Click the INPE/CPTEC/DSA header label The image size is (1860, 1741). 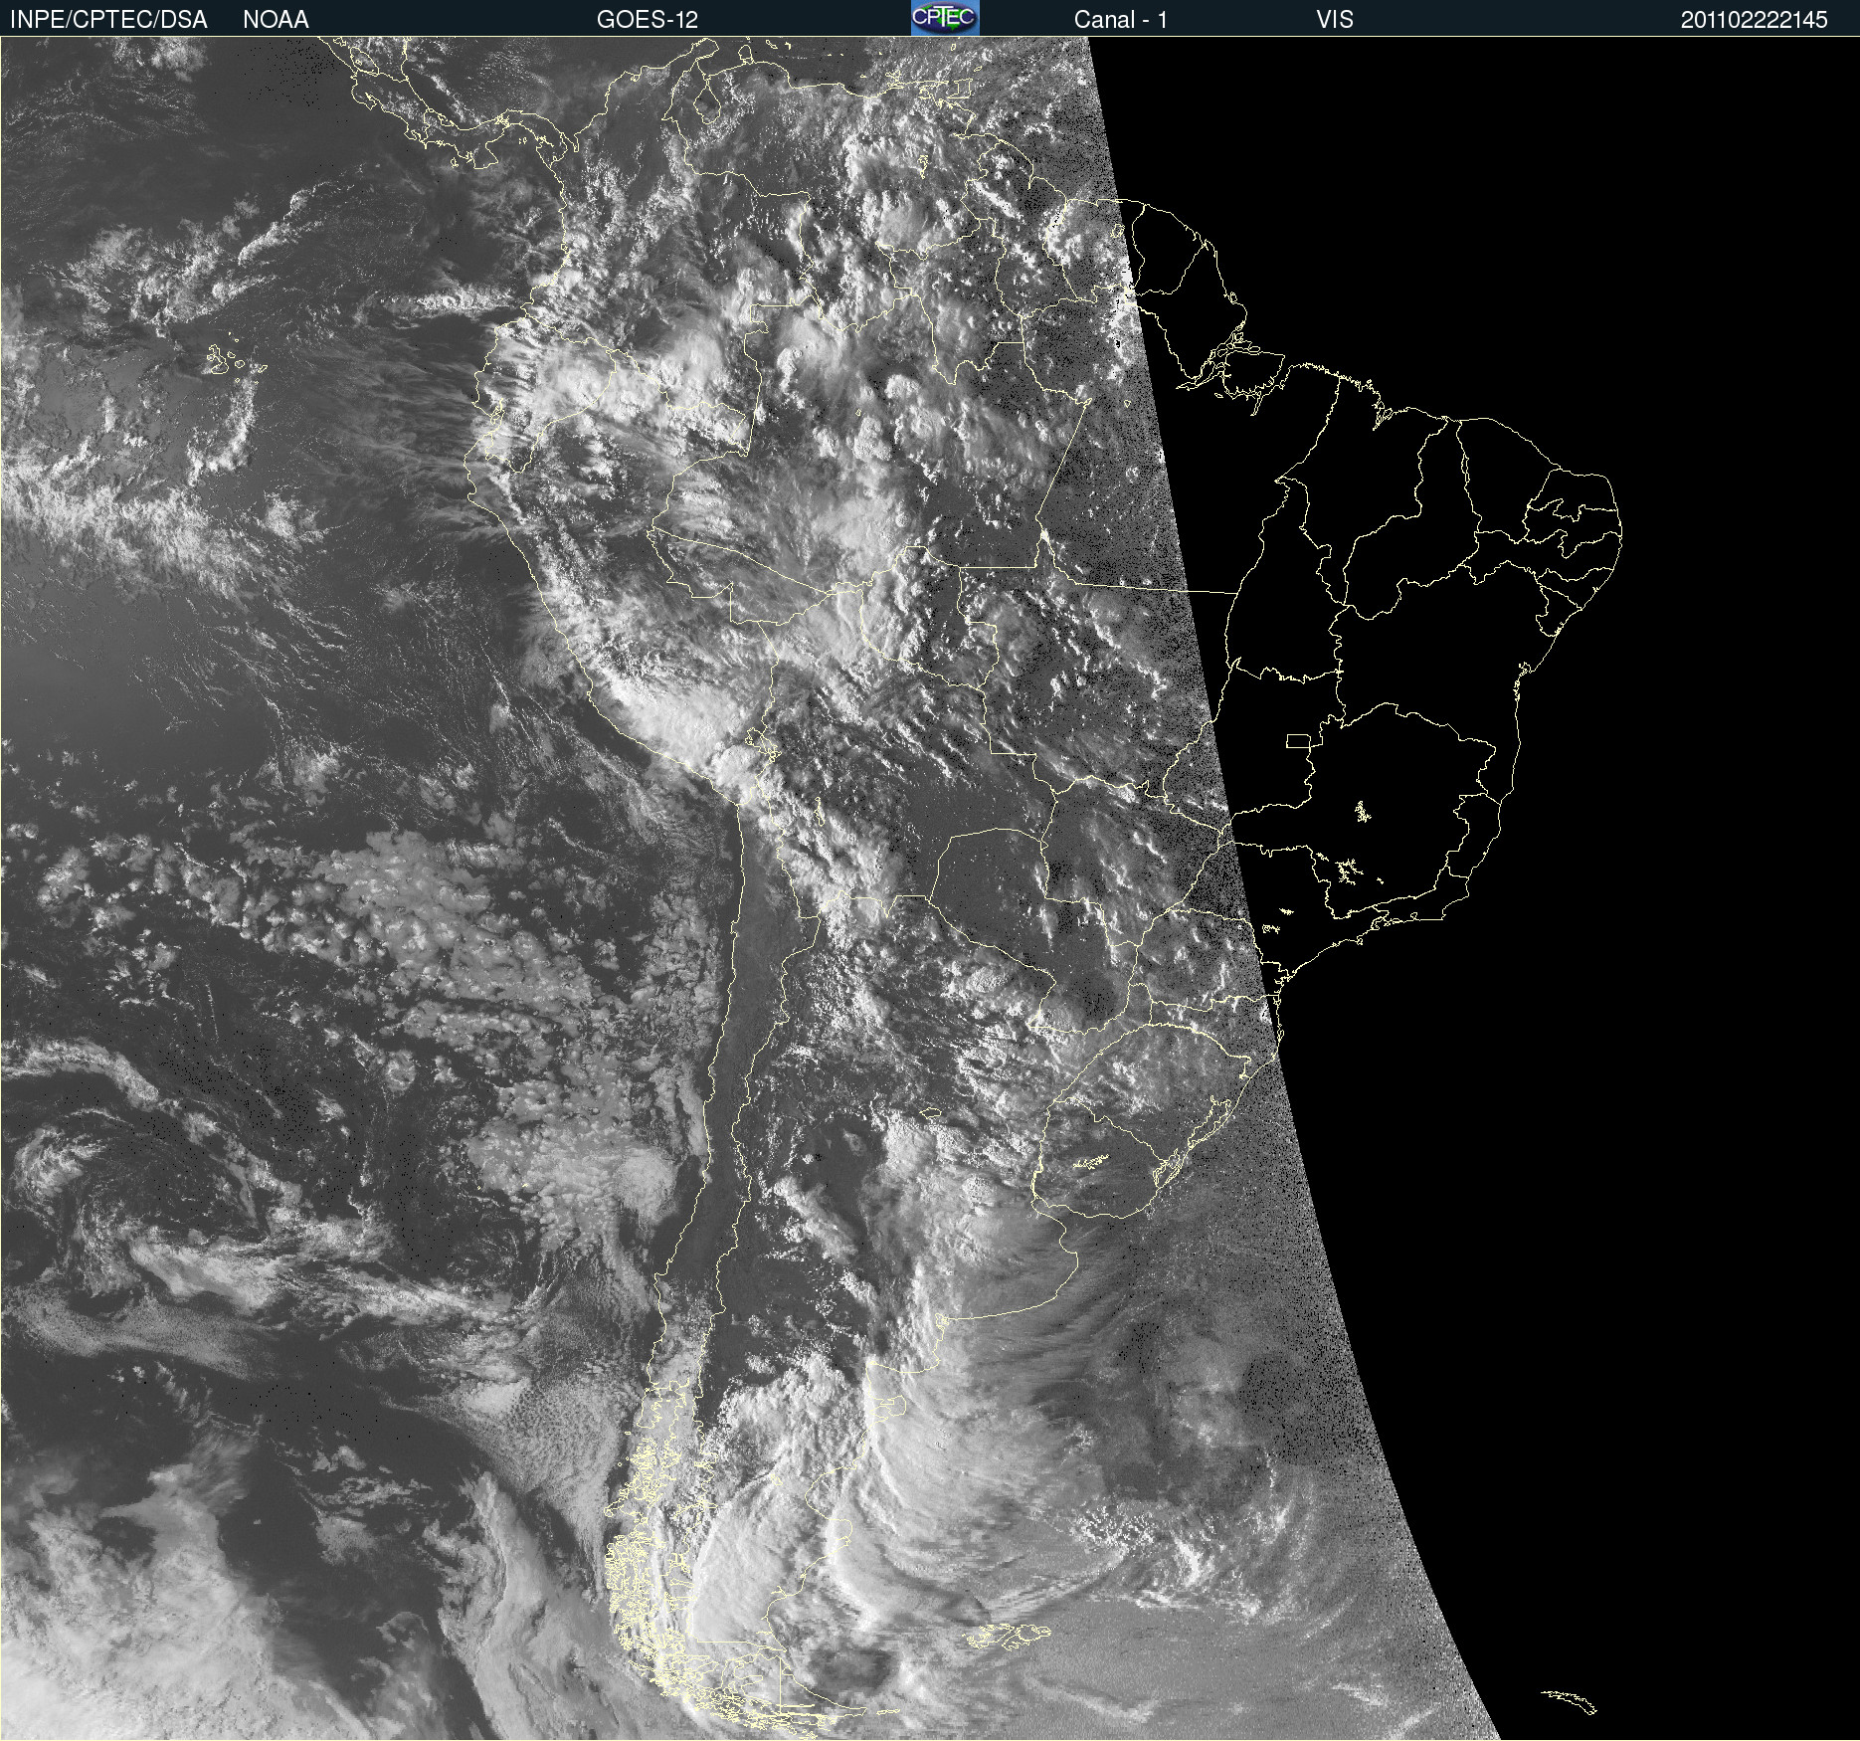tap(108, 20)
